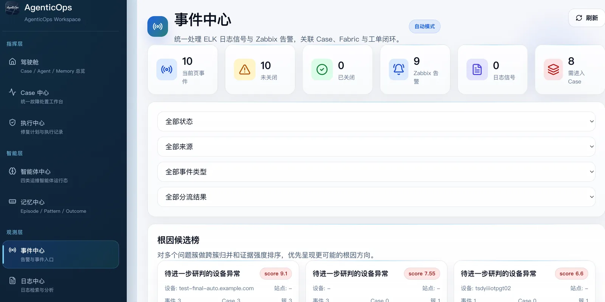Viewport: 605px width, 302px height.
Task: Click the 自动模式 badge
Action: point(425,26)
